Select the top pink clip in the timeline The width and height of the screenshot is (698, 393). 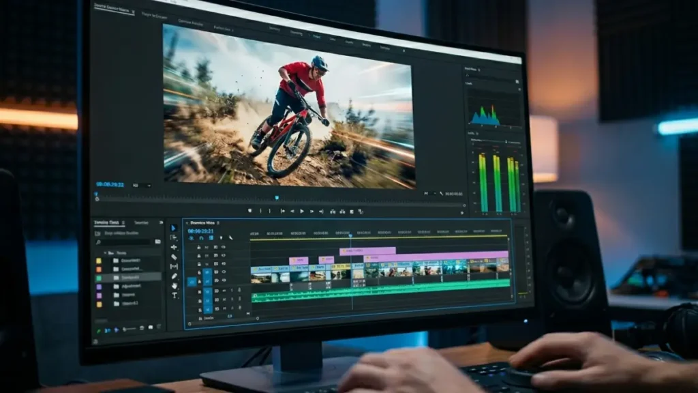point(367,251)
